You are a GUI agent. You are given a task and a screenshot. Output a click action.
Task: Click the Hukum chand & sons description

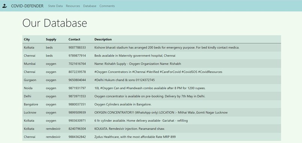[x=124, y=80]
